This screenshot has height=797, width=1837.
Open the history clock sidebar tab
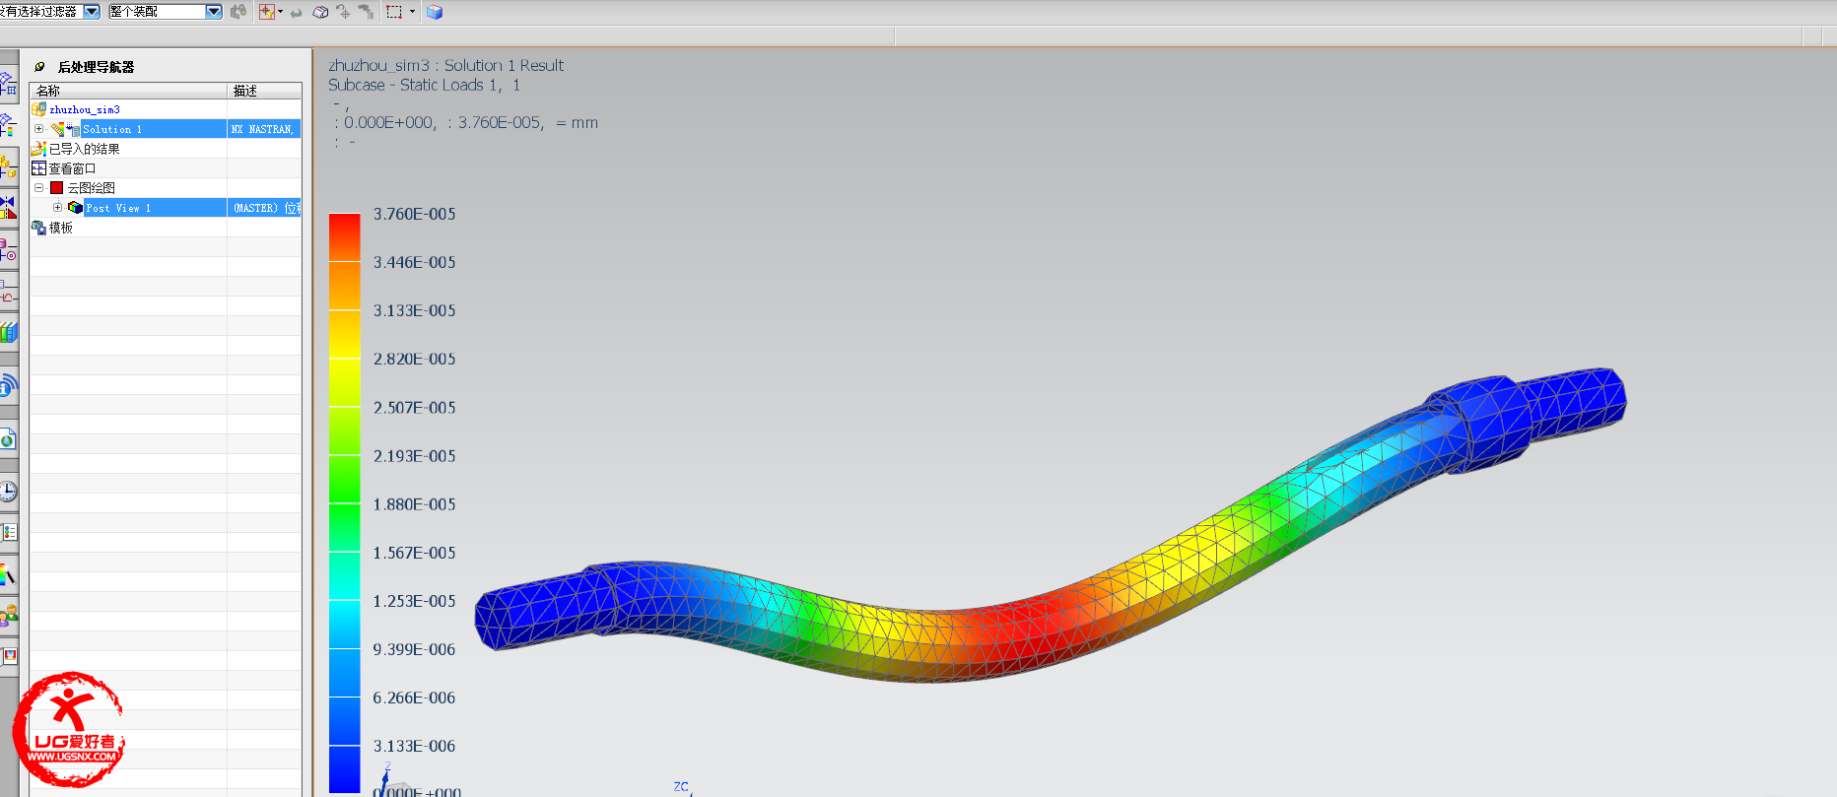coord(8,491)
